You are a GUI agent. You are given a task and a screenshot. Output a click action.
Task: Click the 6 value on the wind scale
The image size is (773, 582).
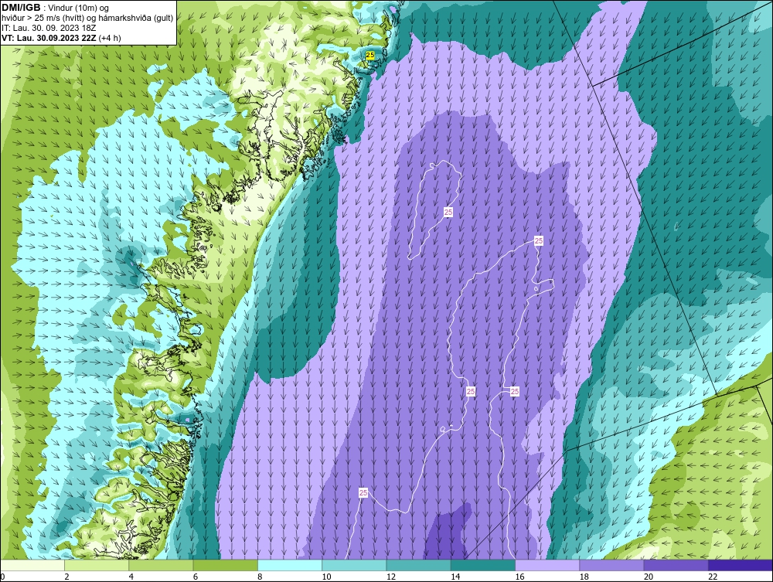(x=196, y=577)
